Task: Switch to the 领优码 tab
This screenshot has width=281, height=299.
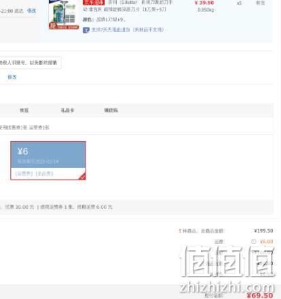Action: click(x=111, y=111)
